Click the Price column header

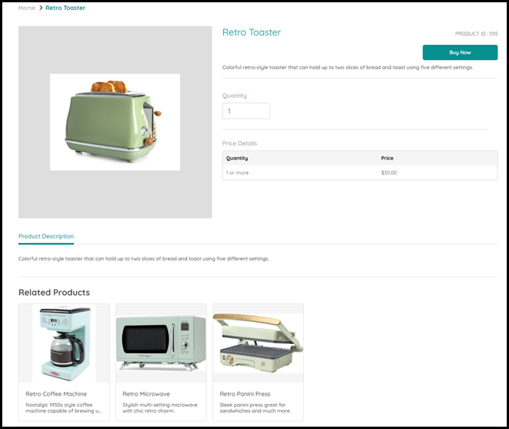tap(387, 158)
